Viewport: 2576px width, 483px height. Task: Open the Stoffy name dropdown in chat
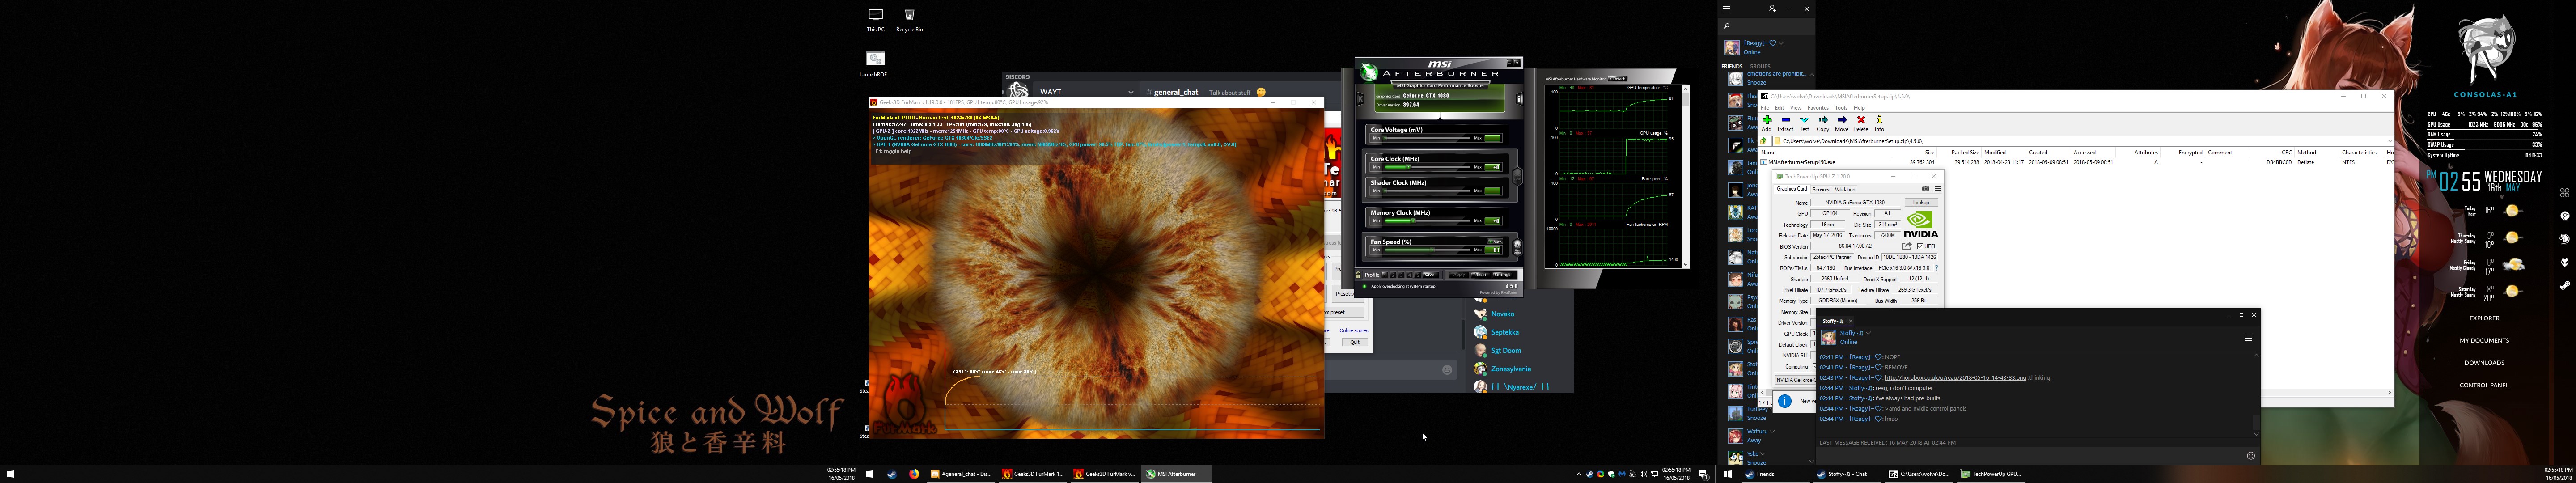pyautogui.click(x=1868, y=333)
